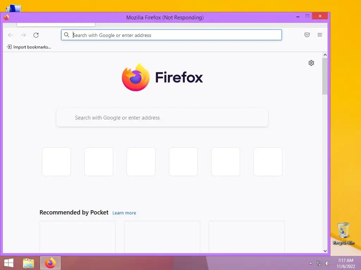The image size is (361, 270).
Task: Open the Firefox hamburger application menu
Action: coord(319,35)
